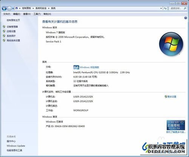Select the Windows 7 旗舰版 edition text
The width and height of the screenshot is (189, 157).
tap(56, 32)
